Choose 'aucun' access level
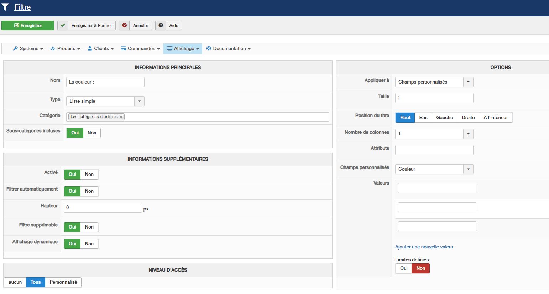The height and width of the screenshot is (294, 549). click(x=15, y=282)
